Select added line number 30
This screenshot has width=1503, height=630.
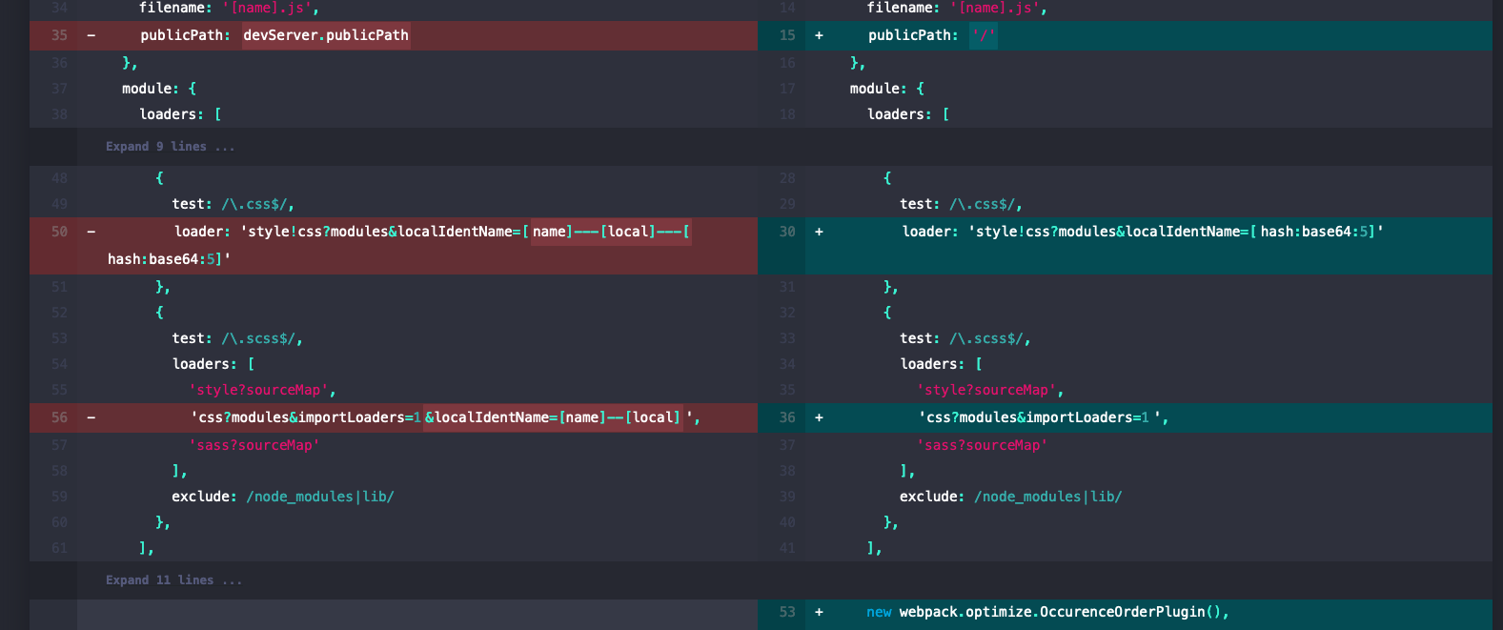tap(787, 232)
